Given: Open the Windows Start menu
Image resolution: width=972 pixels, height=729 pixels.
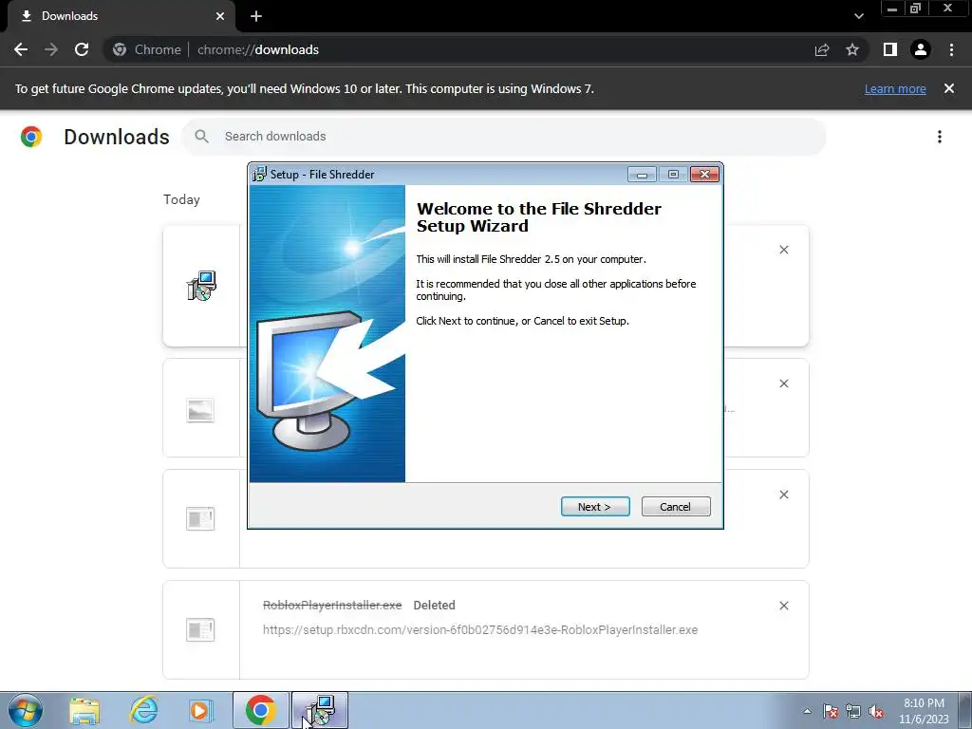Looking at the screenshot, I should 26,710.
